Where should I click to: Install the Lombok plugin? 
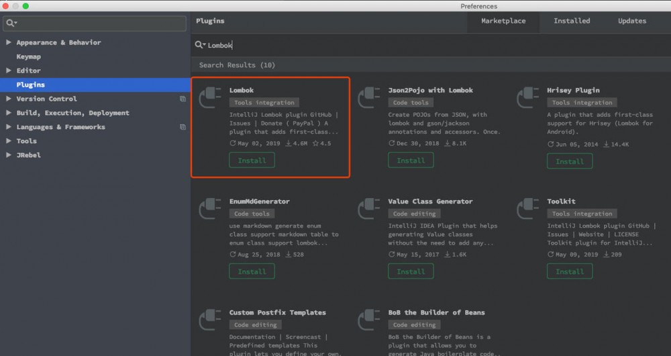(x=252, y=161)
